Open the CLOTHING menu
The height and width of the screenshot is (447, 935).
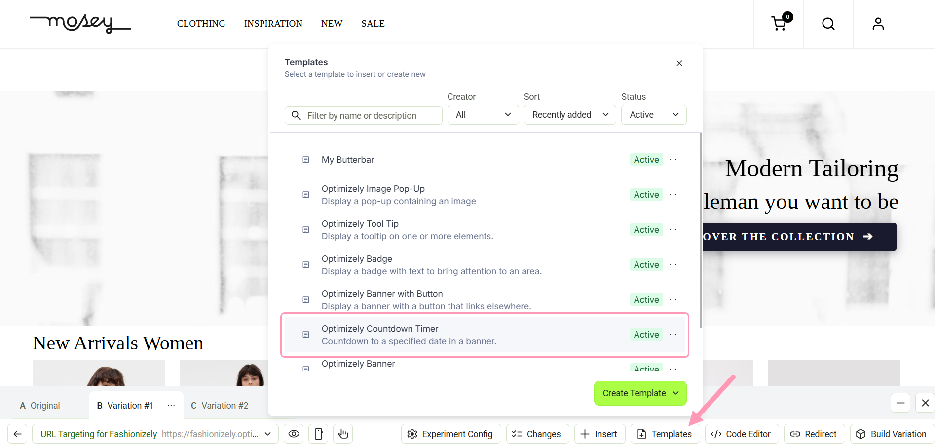point(201,24)
